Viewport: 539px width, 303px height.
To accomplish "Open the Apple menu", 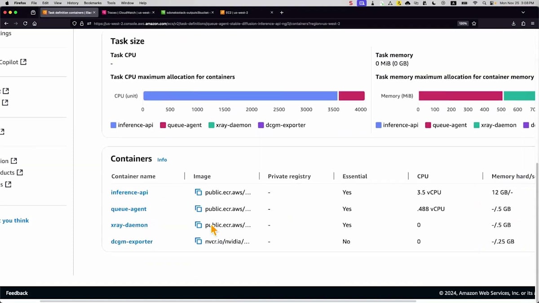I will pyautogui.click(x=6, y=3).
